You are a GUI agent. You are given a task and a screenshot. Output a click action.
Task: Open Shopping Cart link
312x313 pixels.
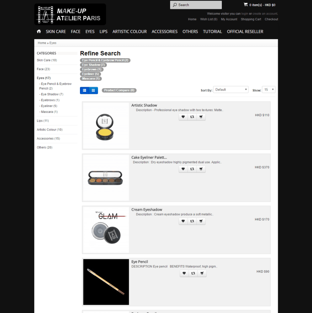click(251, 19)
